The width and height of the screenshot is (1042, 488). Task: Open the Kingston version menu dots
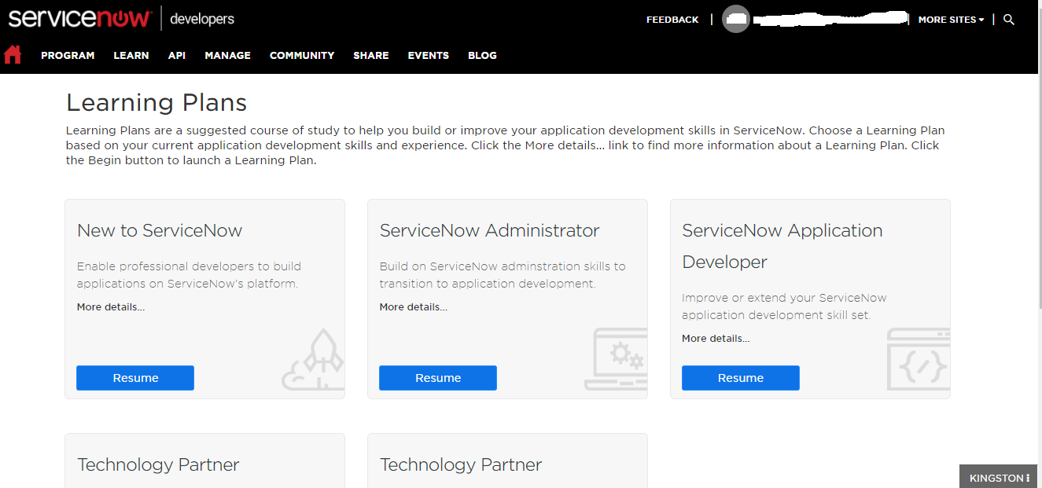(1028, 478)
